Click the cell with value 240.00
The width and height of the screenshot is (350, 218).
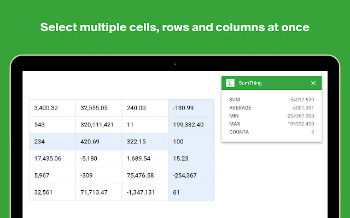[x=145, y=108]
